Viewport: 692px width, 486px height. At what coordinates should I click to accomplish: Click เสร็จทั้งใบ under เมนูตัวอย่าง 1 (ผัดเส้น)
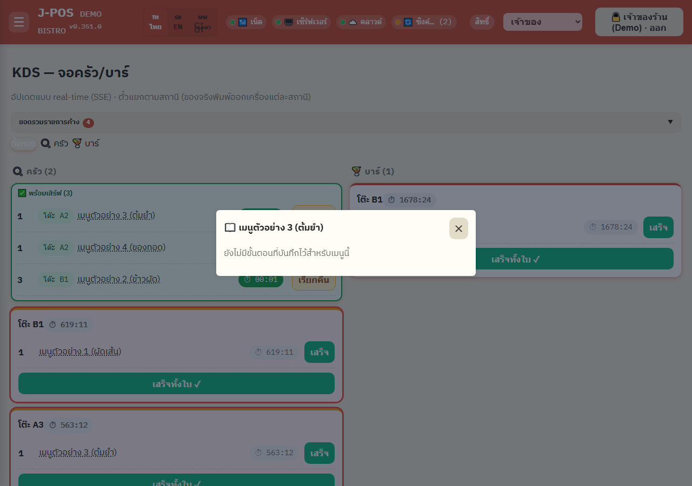coord(176,384)
